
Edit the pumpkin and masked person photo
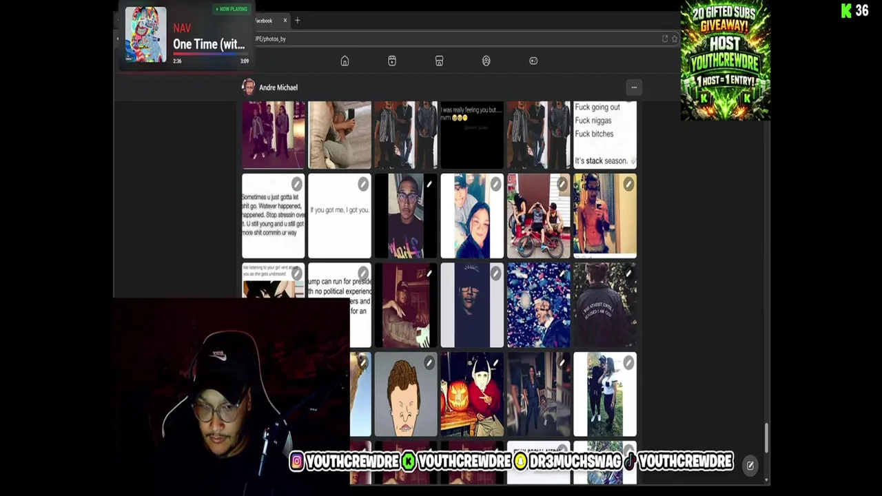pos(495,362)
